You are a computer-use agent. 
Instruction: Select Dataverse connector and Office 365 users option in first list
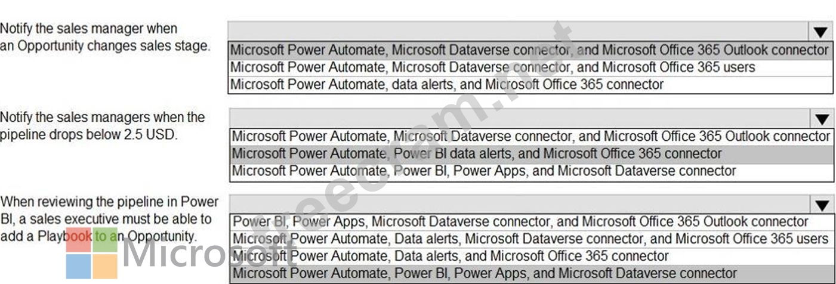coord(530,67)
